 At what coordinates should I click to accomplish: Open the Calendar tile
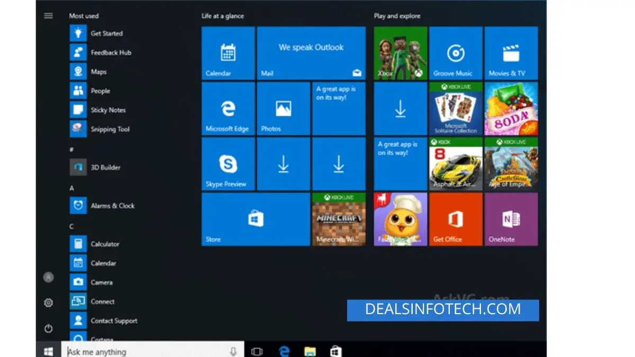(228, 53)
